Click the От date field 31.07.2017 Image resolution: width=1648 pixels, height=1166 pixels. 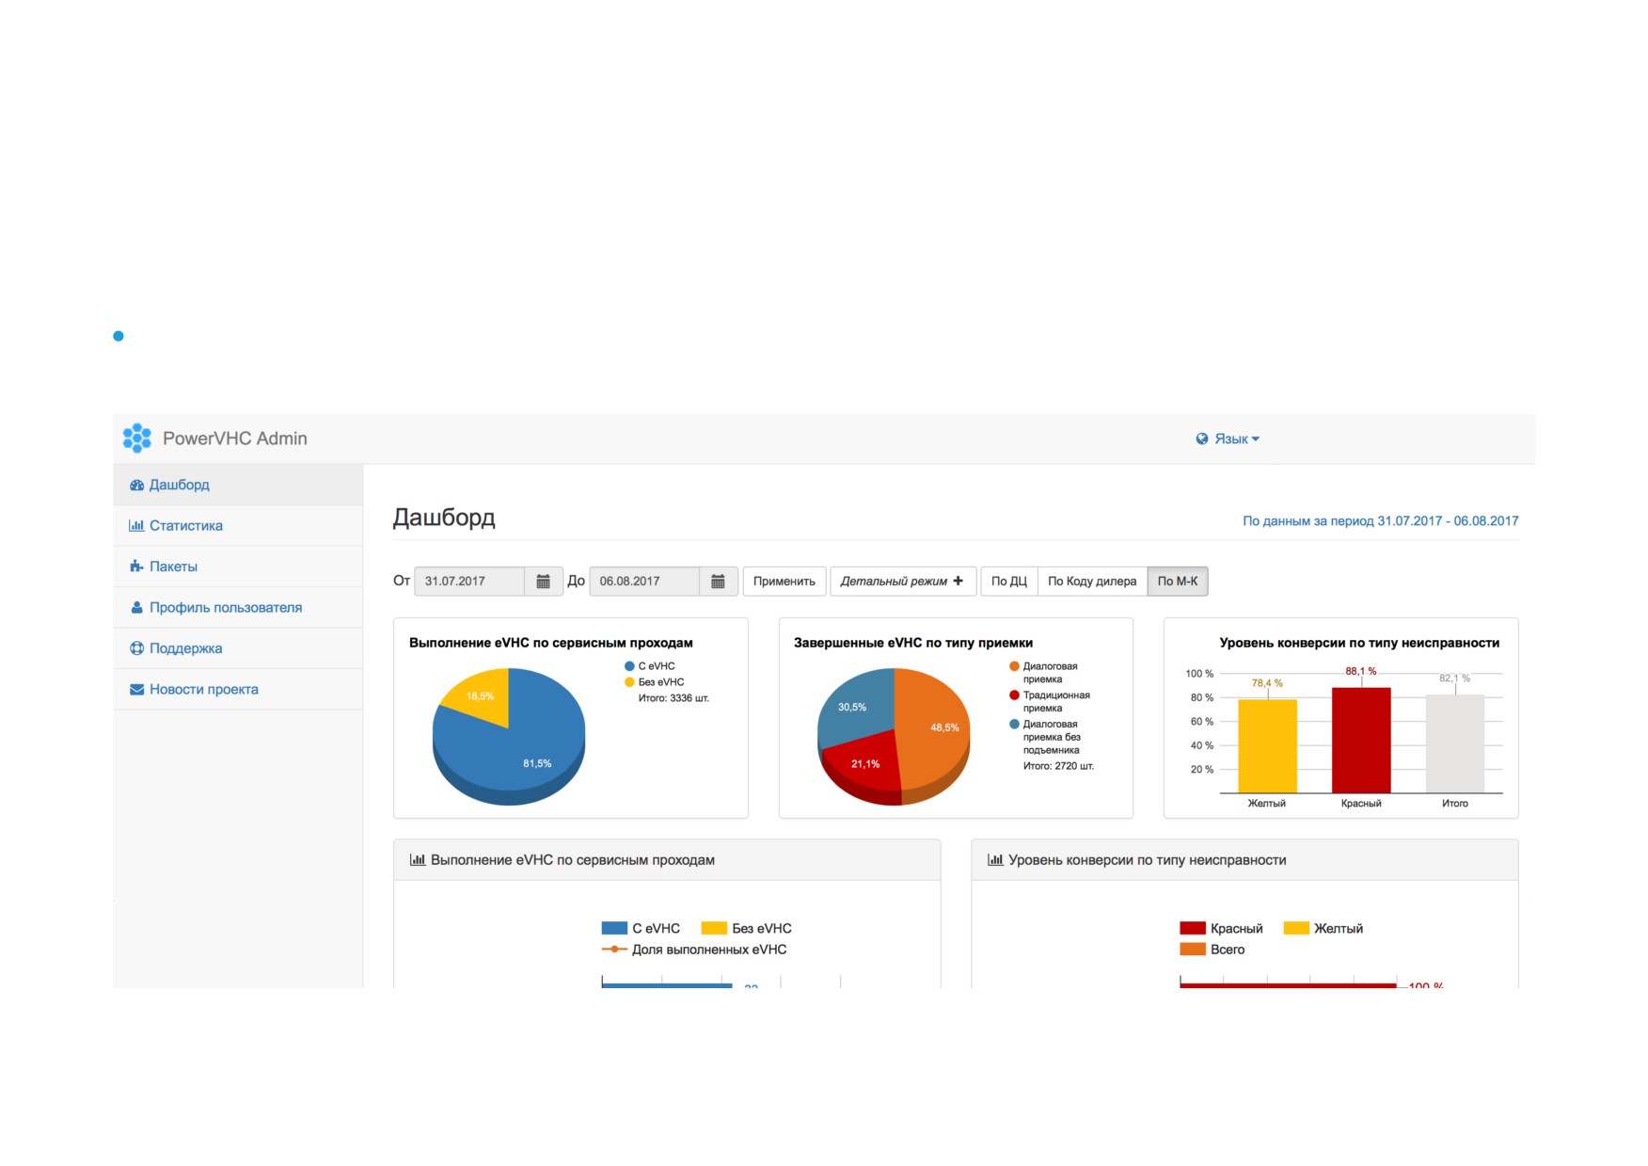pos(469,582)
